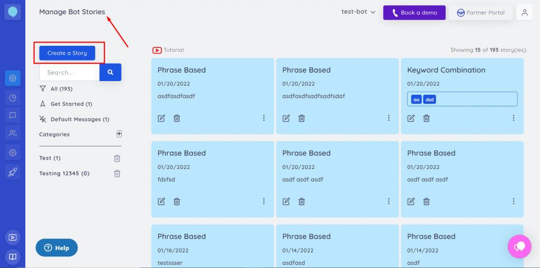Open the analytics pie chart sidebar icon

click(x=13, y=97)
